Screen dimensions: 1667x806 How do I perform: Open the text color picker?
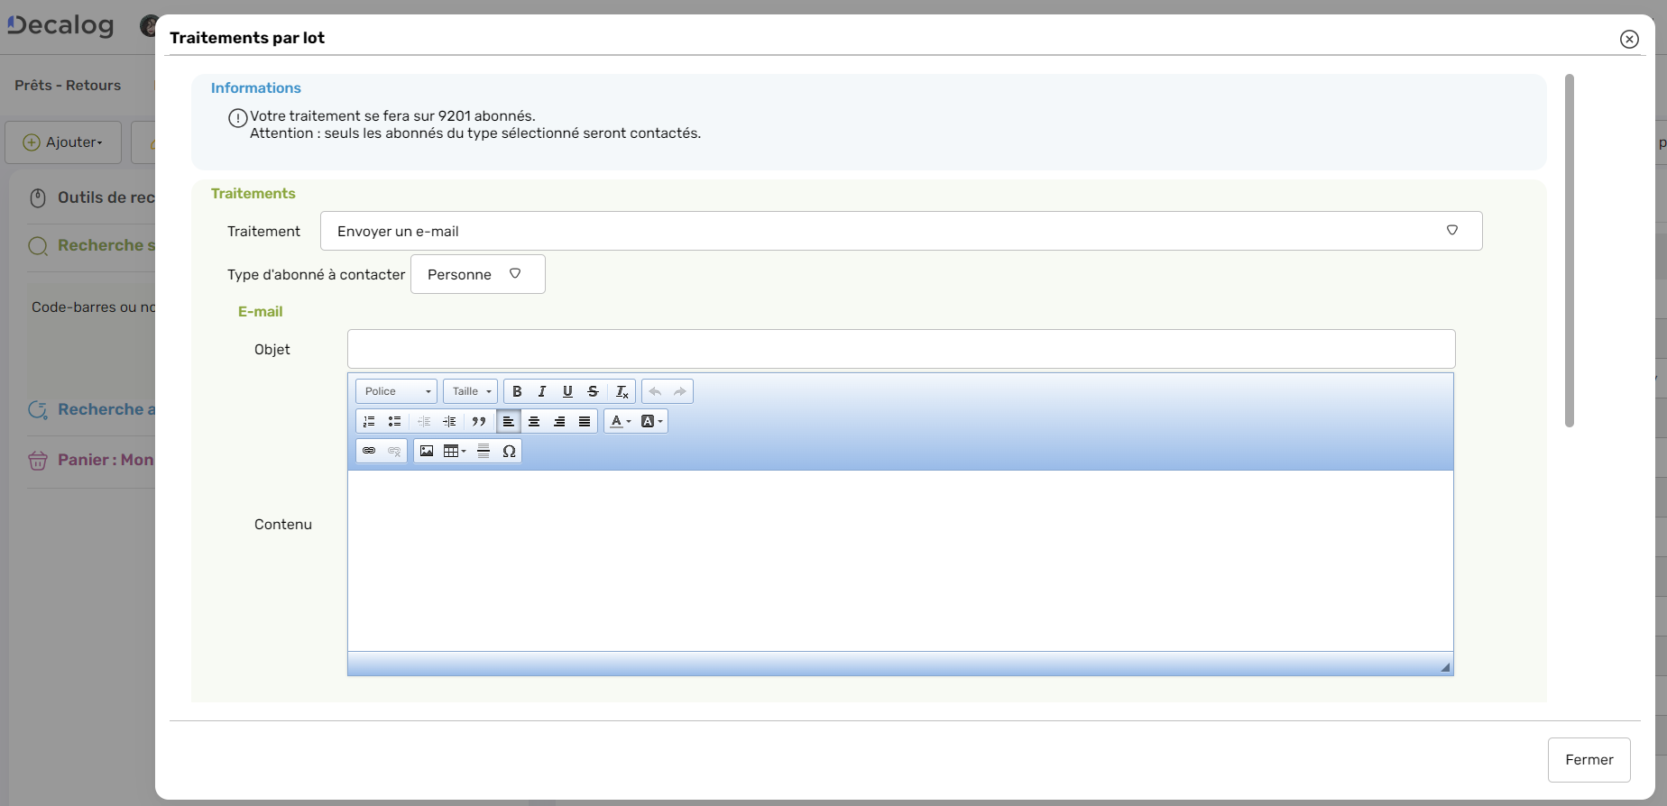point(621,421)
